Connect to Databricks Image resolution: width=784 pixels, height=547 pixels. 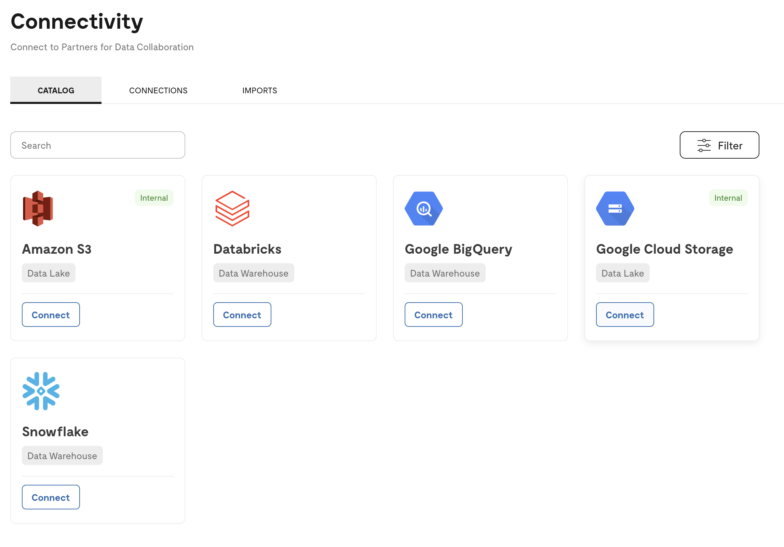[x=242, y=315]
